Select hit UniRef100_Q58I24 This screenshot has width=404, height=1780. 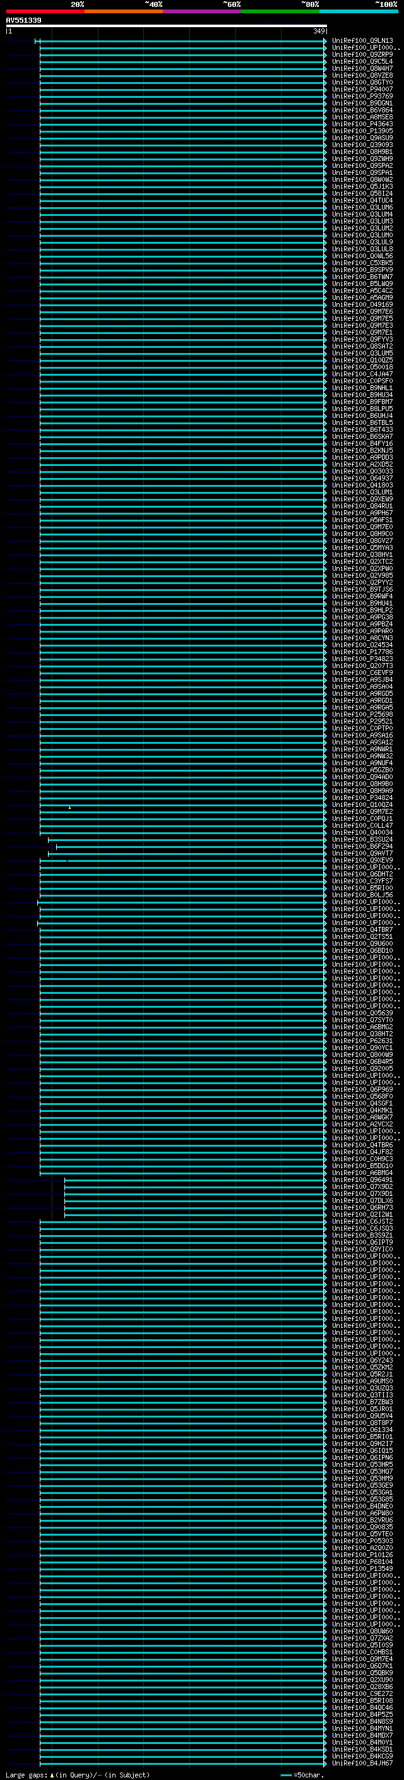362,193
